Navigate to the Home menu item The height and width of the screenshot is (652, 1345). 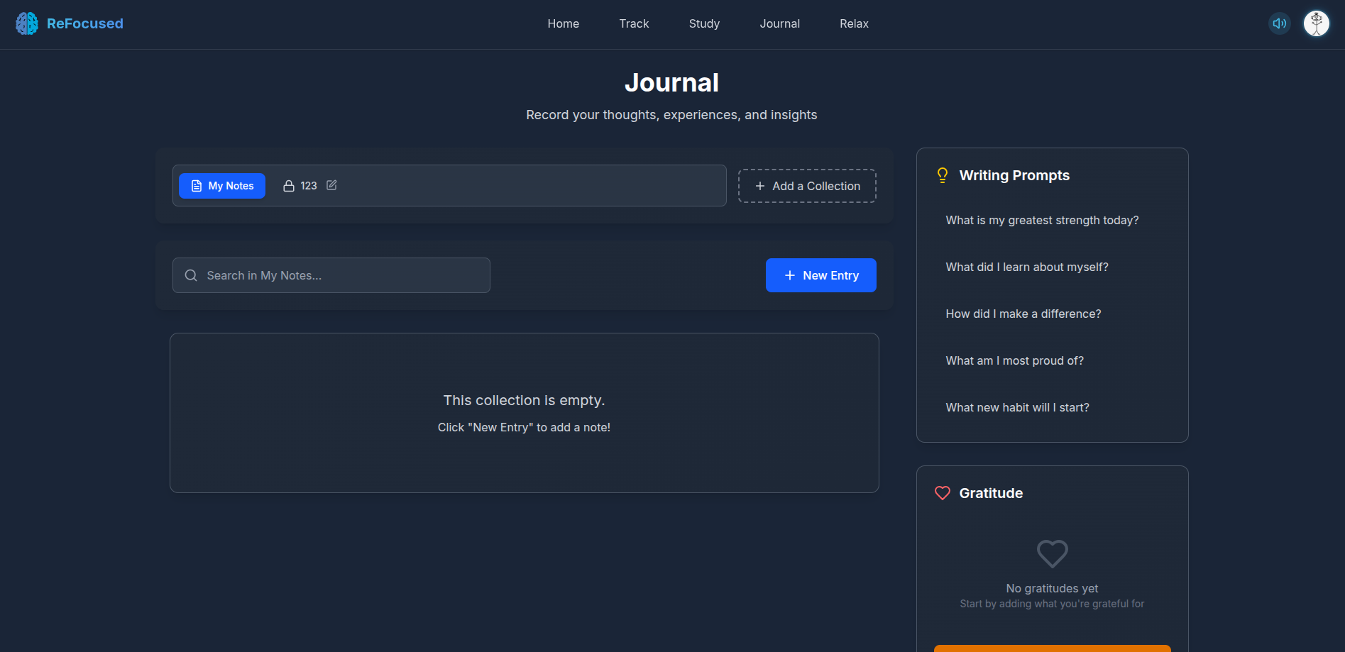pyautogui.click(x=563, y=23)
